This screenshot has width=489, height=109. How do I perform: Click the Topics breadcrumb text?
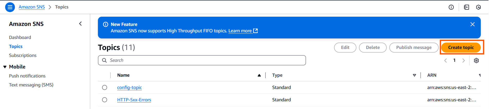62,7
